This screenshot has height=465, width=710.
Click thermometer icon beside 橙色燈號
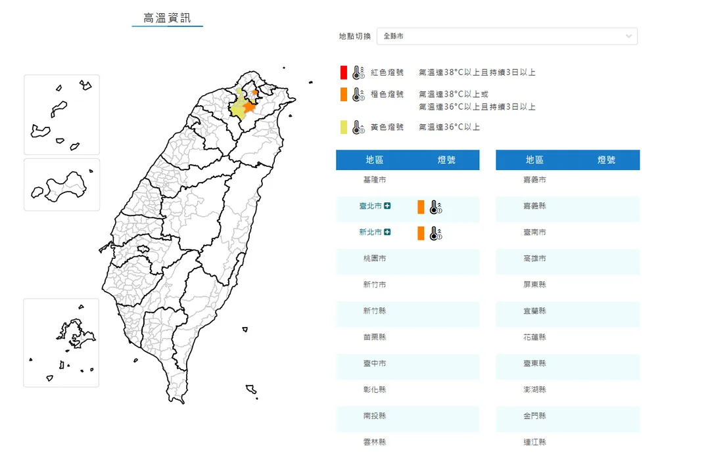point(359,94)
